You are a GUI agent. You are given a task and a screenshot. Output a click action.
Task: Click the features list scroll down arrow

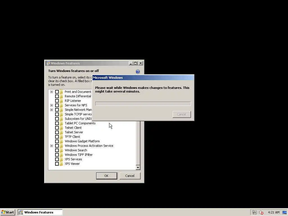point(138,167)
